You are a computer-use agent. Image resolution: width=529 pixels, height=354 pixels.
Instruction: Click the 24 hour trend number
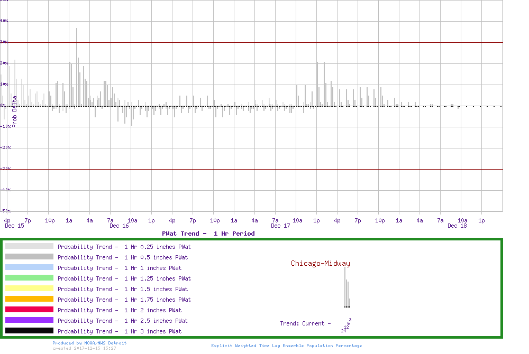pyautogui.click(x=343, y=331)
